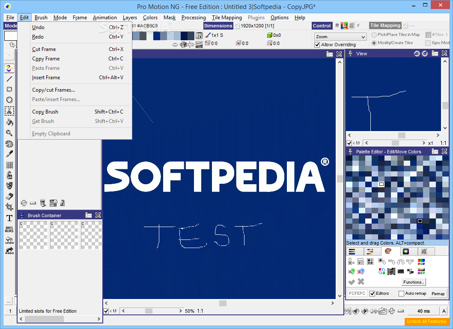Play the animation backward
The height and width of the screenshot is (329, 453).
pyautogui.click(x=356, y=311)
